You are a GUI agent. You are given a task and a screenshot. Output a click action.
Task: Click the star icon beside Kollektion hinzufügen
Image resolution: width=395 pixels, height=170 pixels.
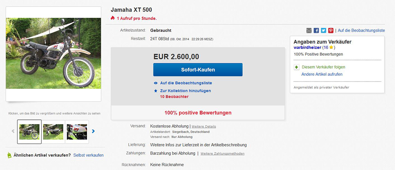tap(156, 91)
